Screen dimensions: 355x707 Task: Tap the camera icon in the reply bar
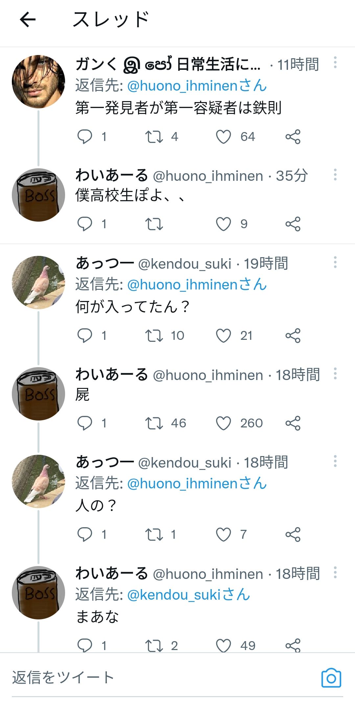pos(331,678)
